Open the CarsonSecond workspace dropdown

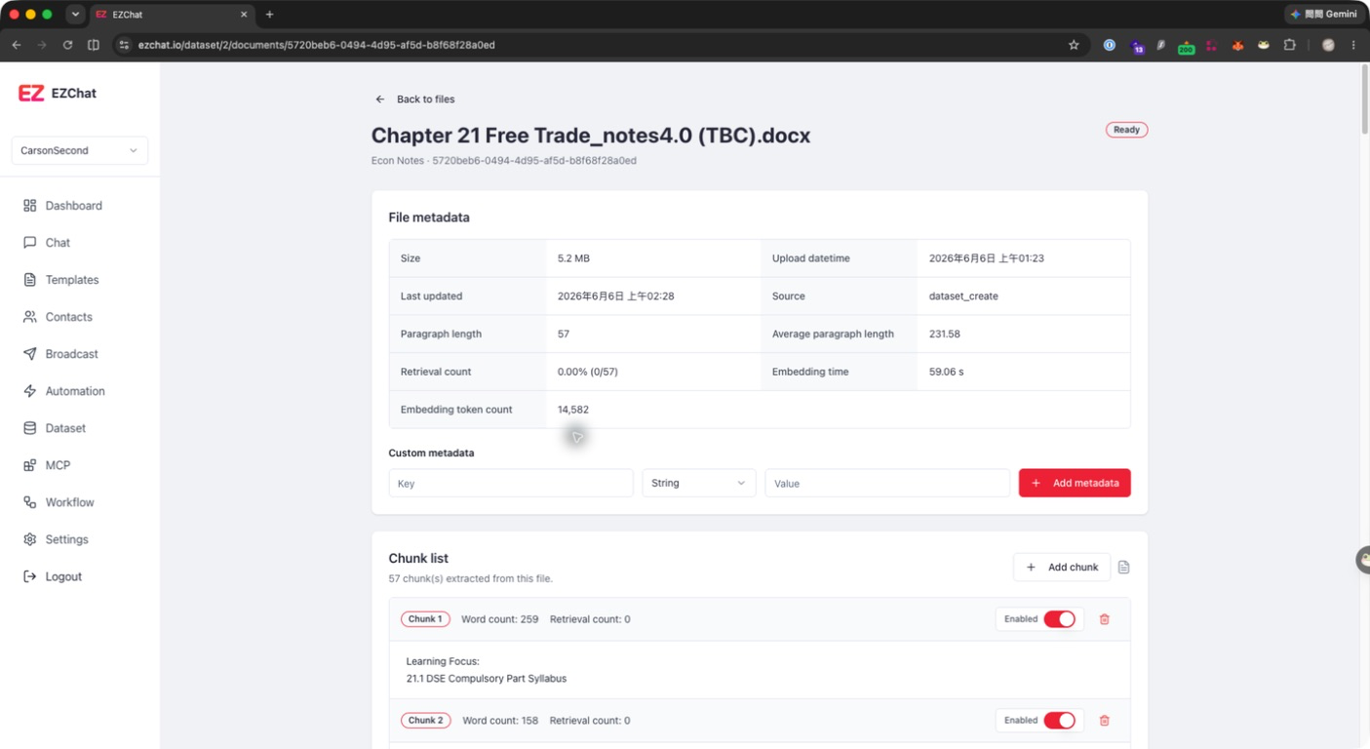[x=80, y=151]
